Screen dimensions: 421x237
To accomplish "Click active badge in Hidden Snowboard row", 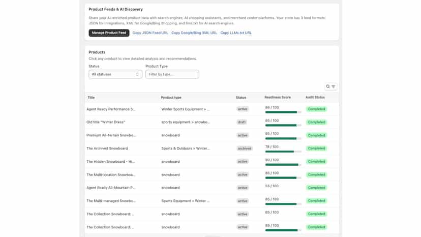I will coord(243,162).
